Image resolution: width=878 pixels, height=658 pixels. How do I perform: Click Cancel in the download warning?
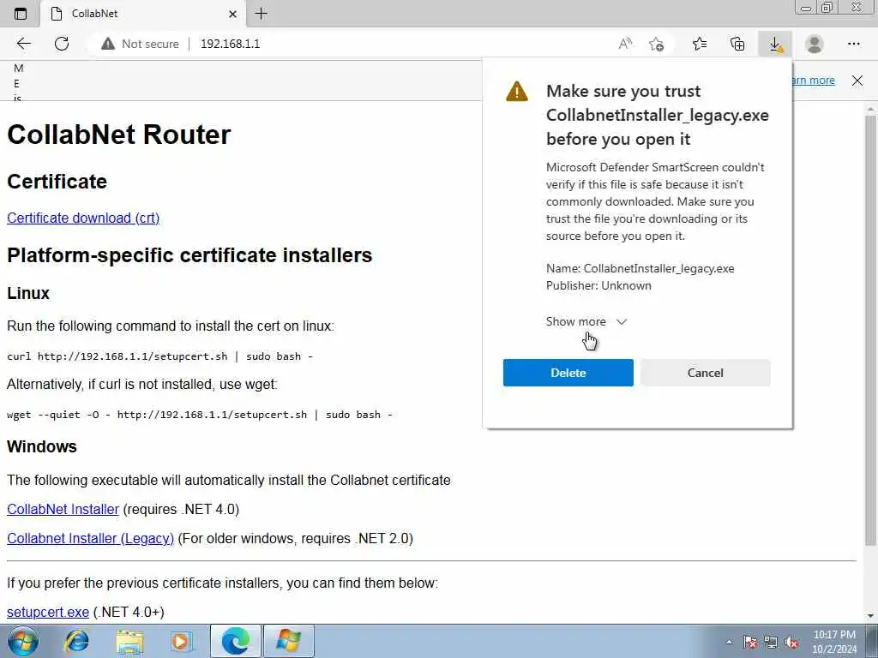(x=706, y=373)
